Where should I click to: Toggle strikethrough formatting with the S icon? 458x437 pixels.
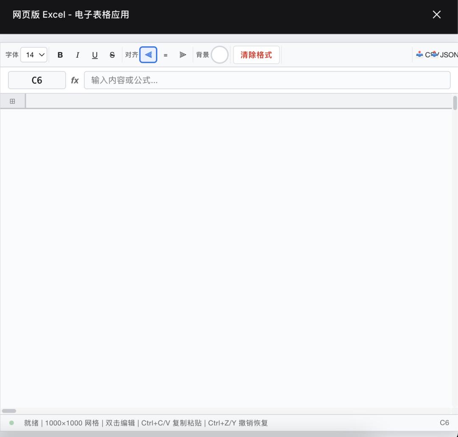pos(112,55)
